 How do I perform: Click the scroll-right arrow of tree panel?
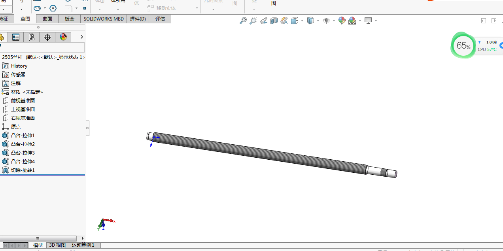(x=83, y=238)
